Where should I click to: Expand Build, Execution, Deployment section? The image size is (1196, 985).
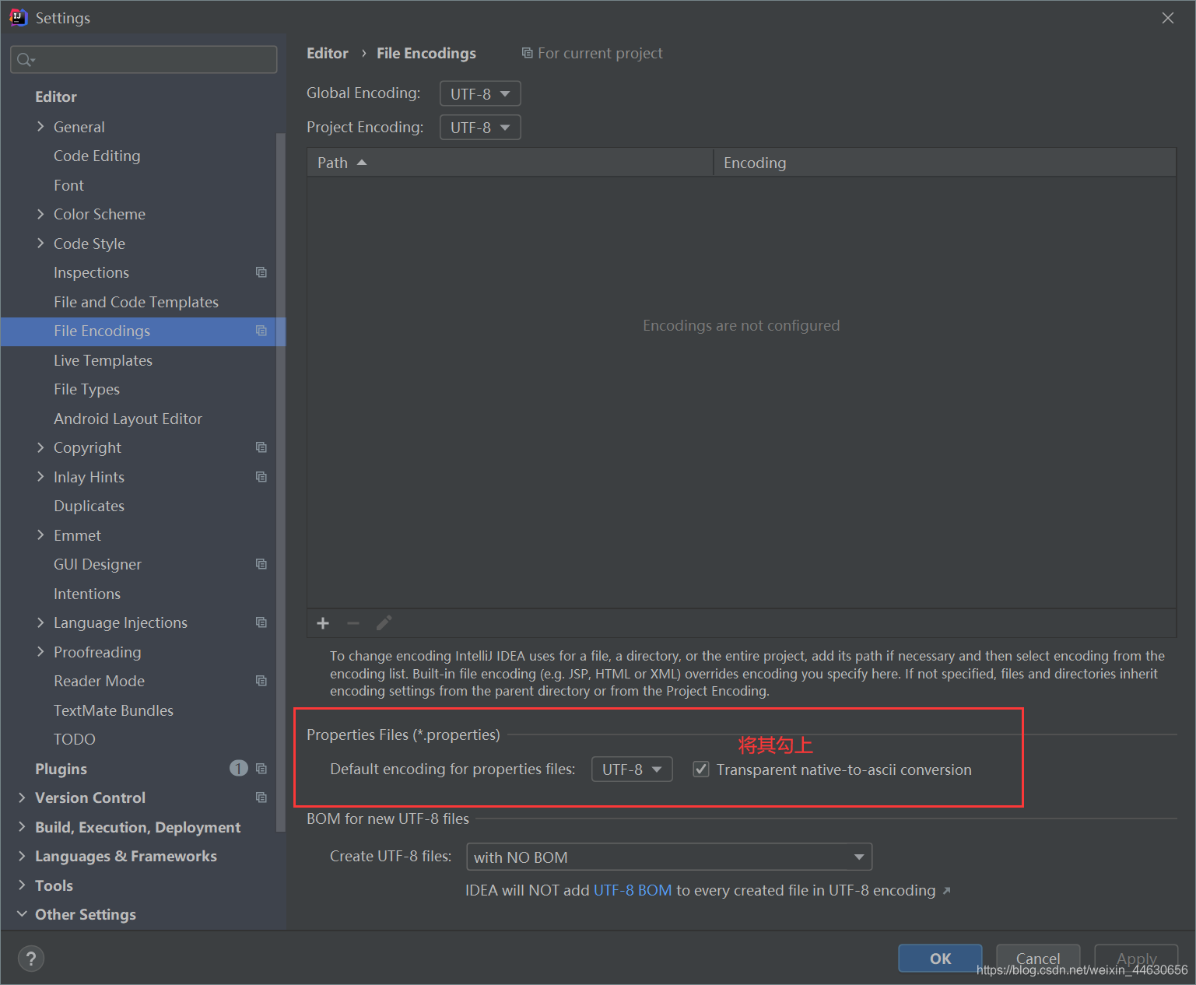22,826
